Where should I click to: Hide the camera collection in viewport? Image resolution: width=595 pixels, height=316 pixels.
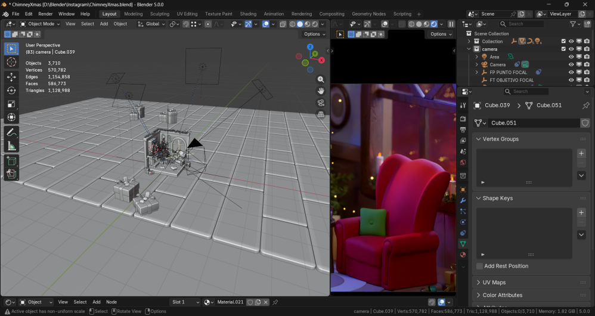click(x=571, y=49)
